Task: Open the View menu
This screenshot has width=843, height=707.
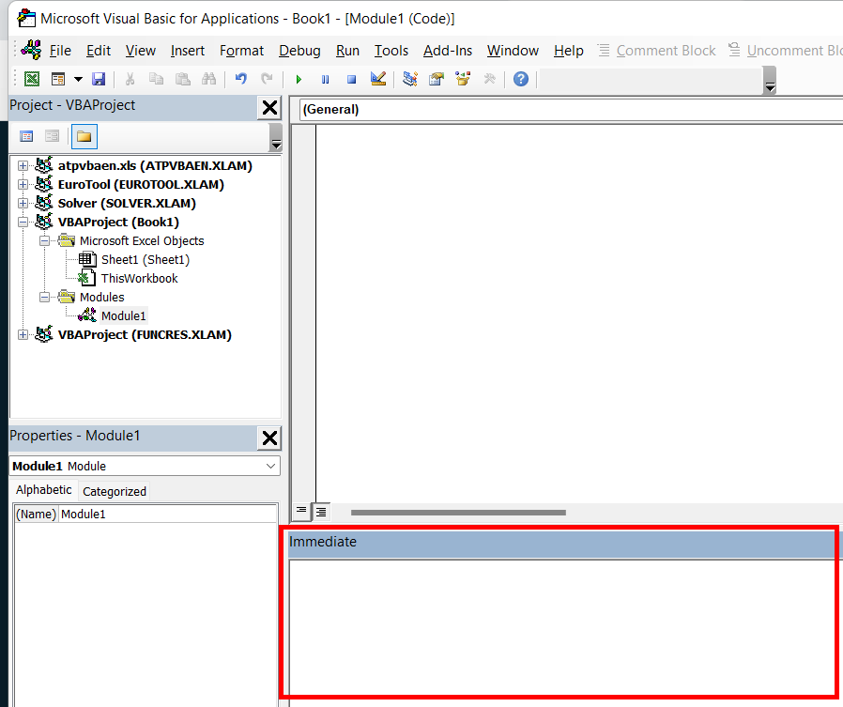Action: pyautogui.click(x=140, y=51)
